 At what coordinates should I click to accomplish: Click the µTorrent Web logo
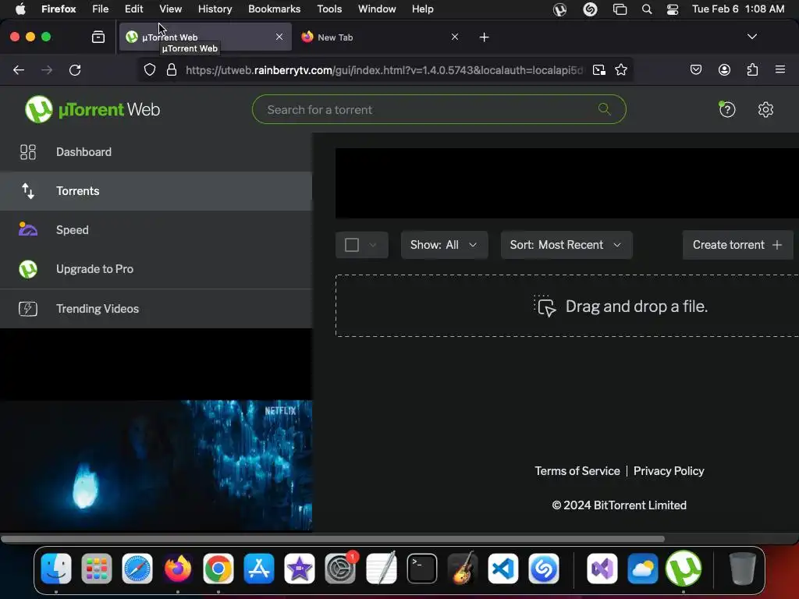[x=92, y=109]
